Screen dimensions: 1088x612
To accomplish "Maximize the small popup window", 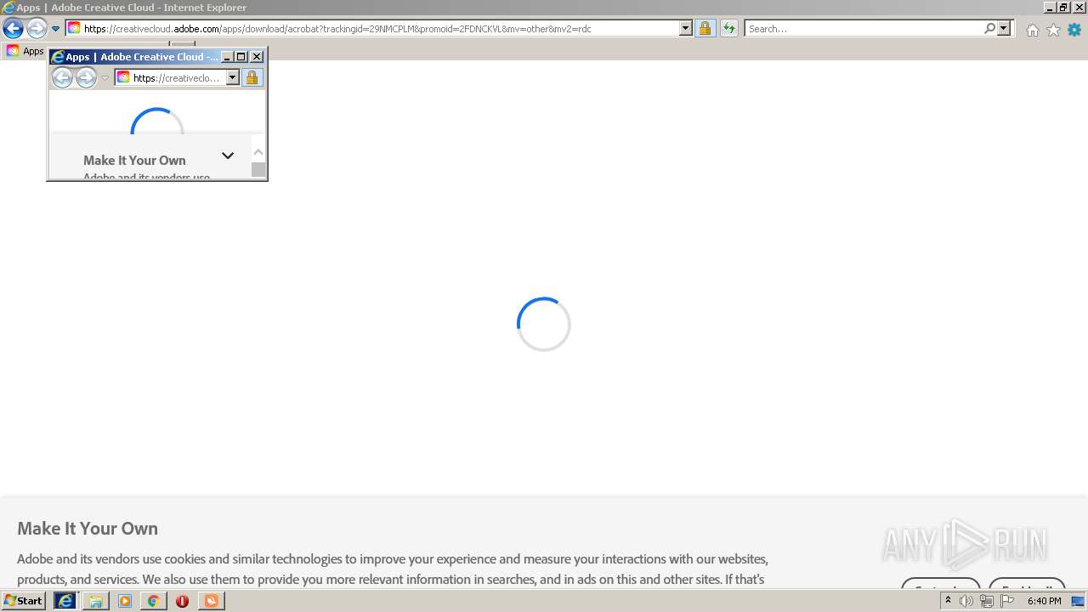I will click(x=241, y=57).
